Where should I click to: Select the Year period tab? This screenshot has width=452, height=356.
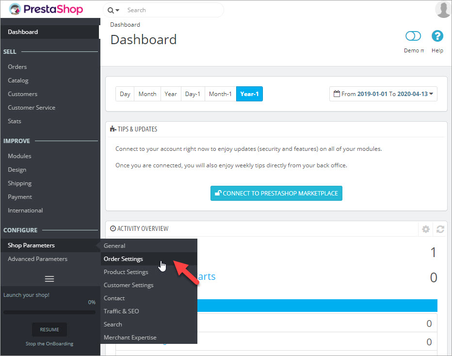[x=171, y=94]
